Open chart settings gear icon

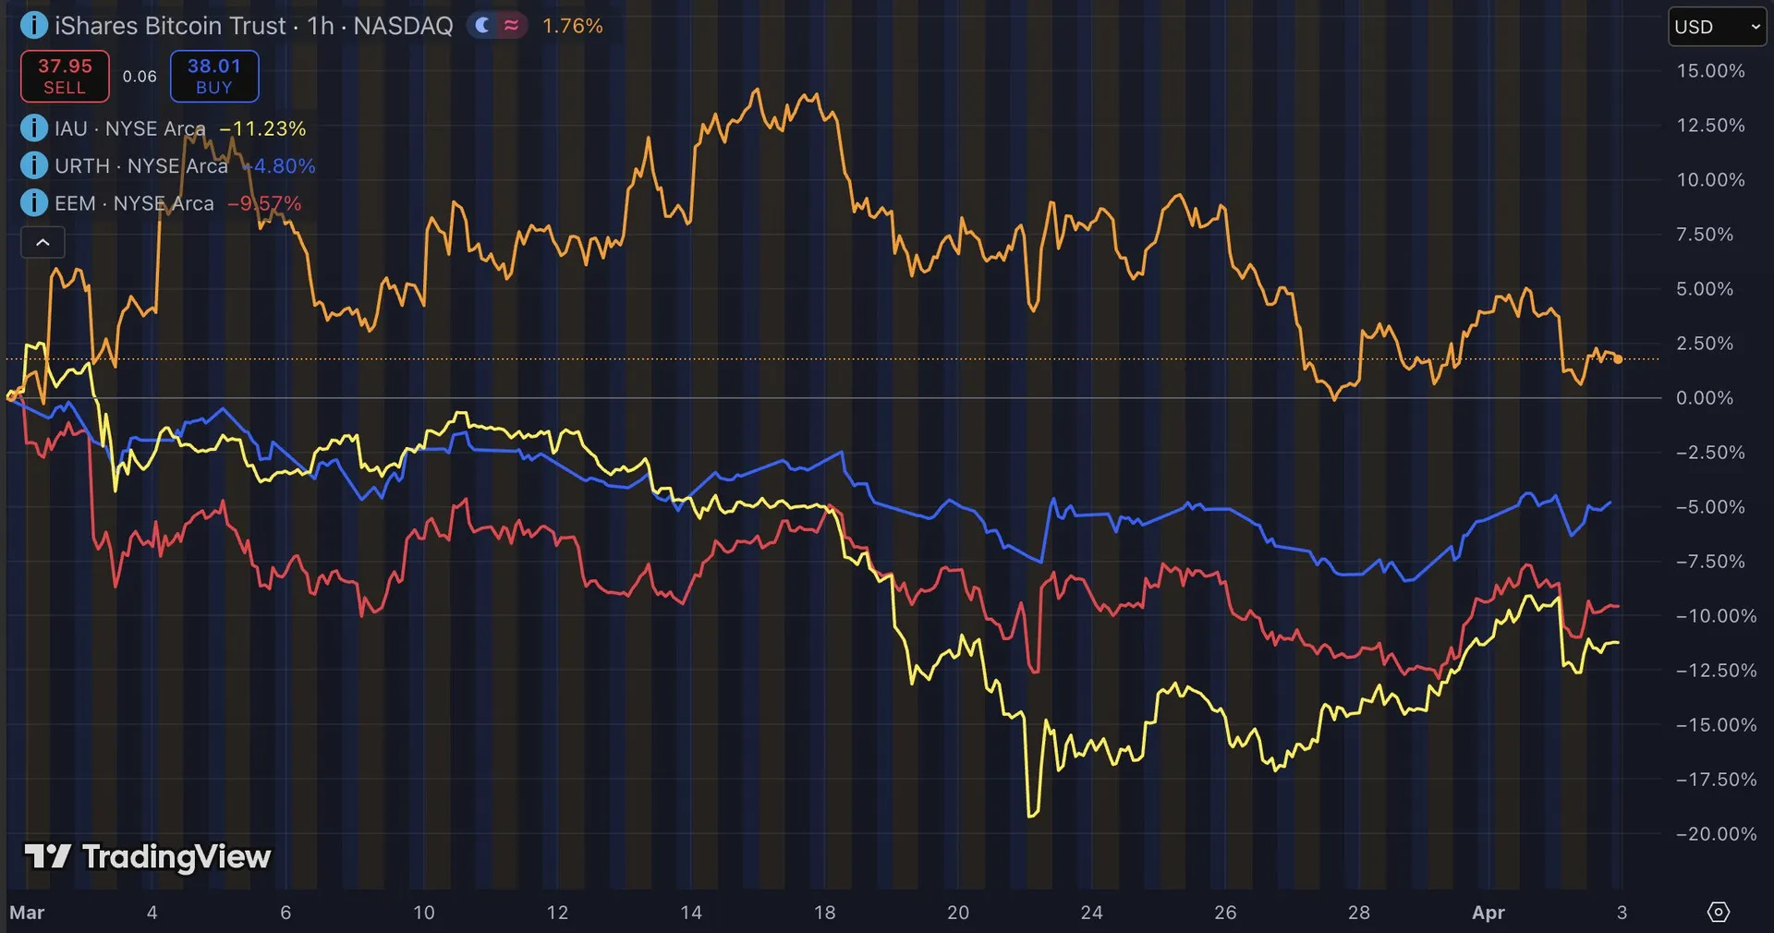tap(1718, 912)
